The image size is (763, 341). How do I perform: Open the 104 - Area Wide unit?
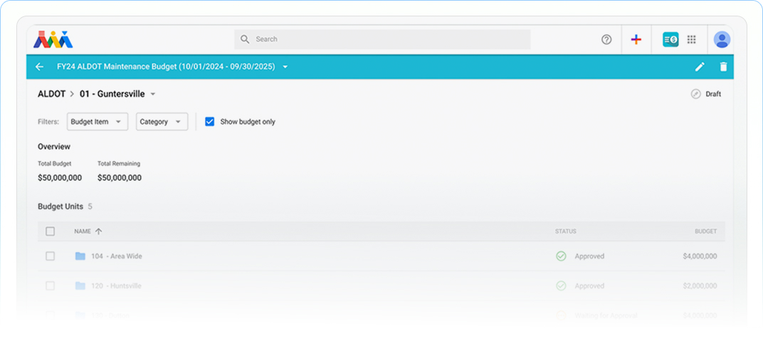[117, 256]
